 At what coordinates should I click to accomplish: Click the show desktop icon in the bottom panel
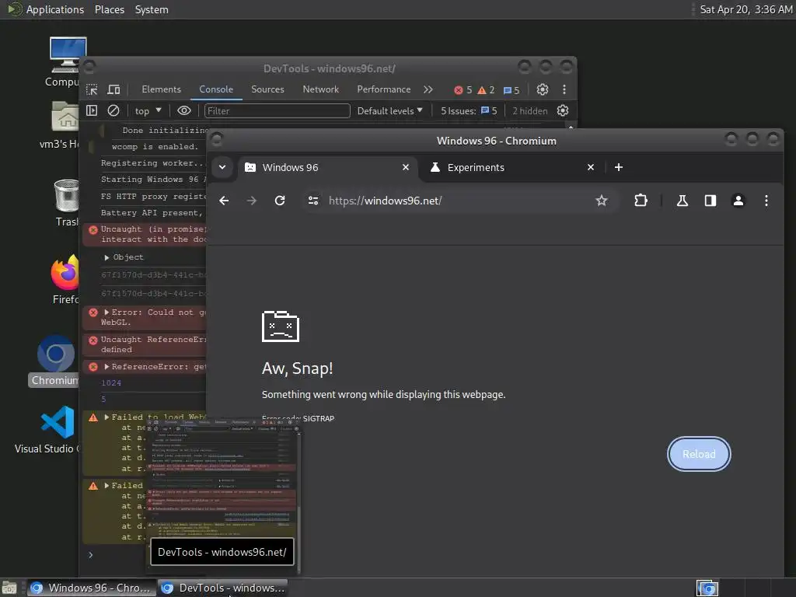9,588
